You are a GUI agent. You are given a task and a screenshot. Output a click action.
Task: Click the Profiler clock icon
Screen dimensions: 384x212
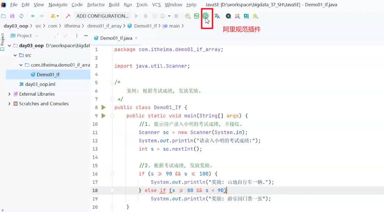click(163, 16)
